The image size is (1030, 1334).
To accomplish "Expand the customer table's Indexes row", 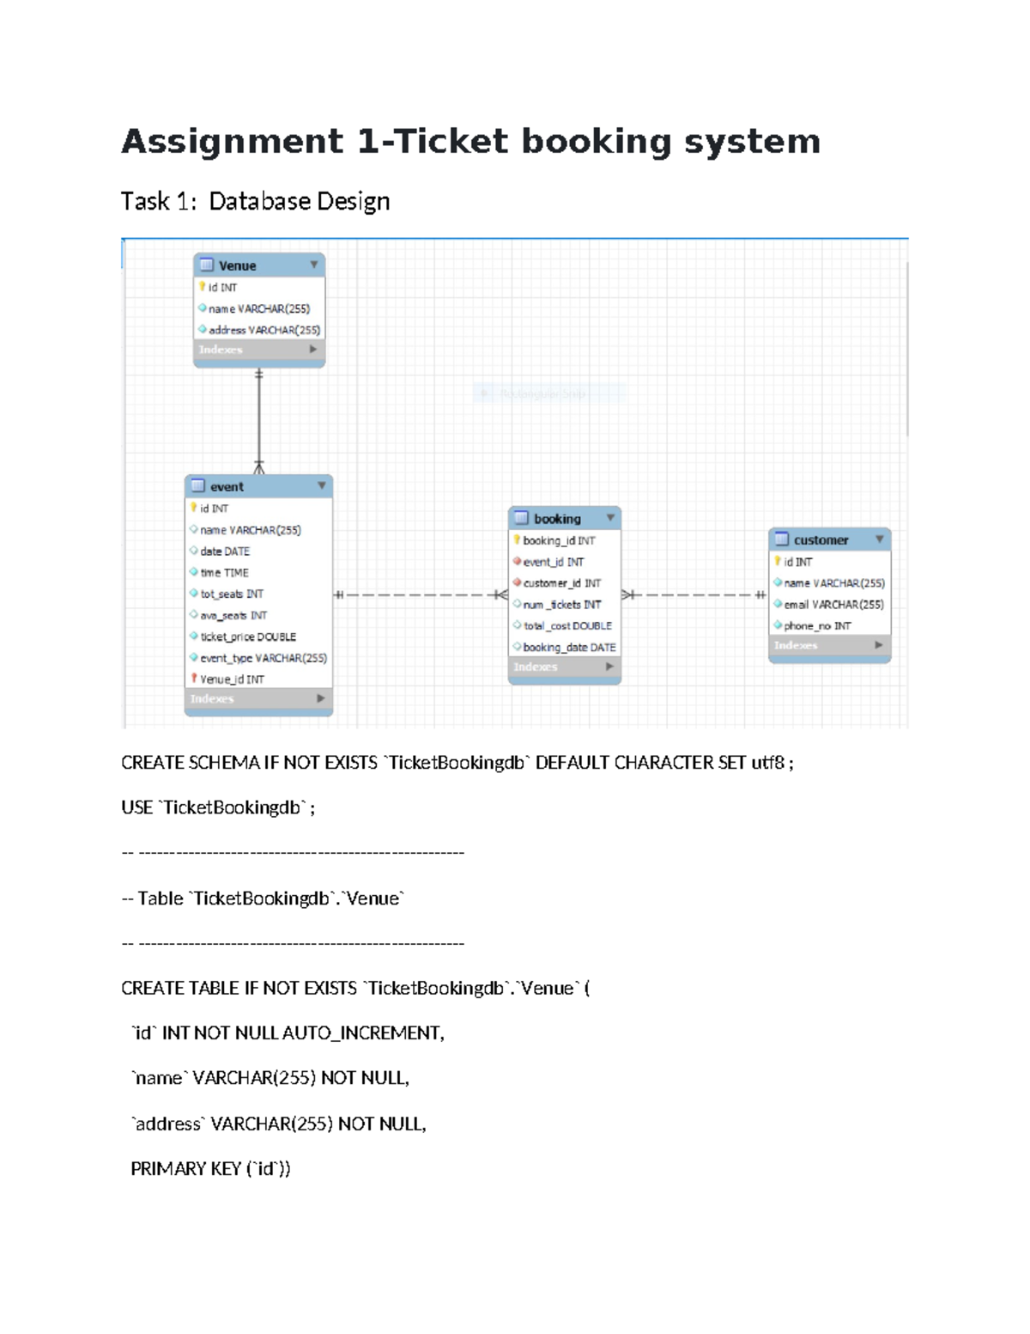I will click(x=877, y=644).
